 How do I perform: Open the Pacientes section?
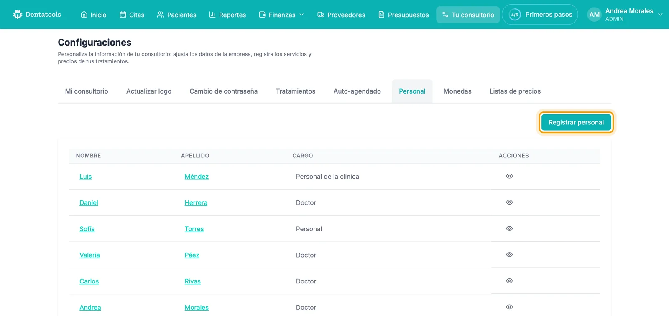pos(176,15)
